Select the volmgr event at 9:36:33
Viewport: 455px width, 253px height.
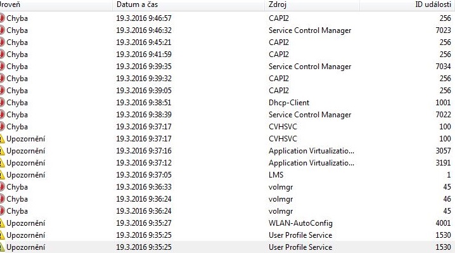[x=227, y=187]
